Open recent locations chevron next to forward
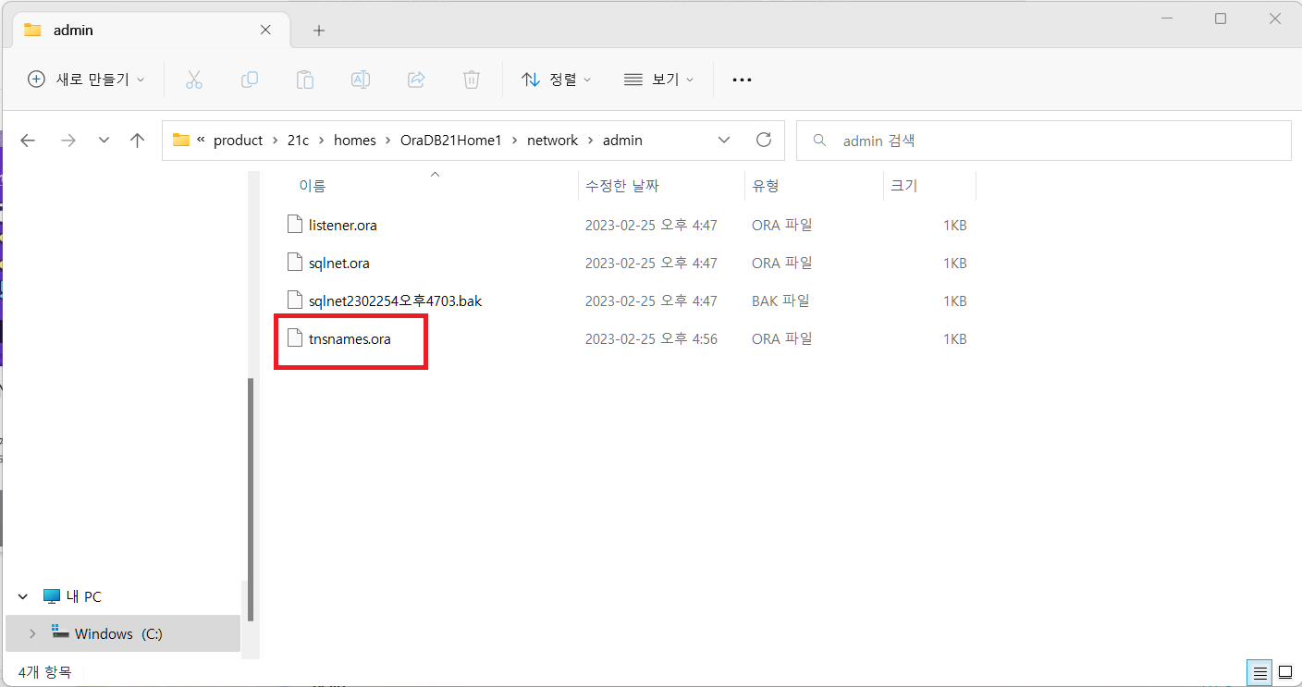This screenshot has width=1302, height=687. (x=104, y=141)
